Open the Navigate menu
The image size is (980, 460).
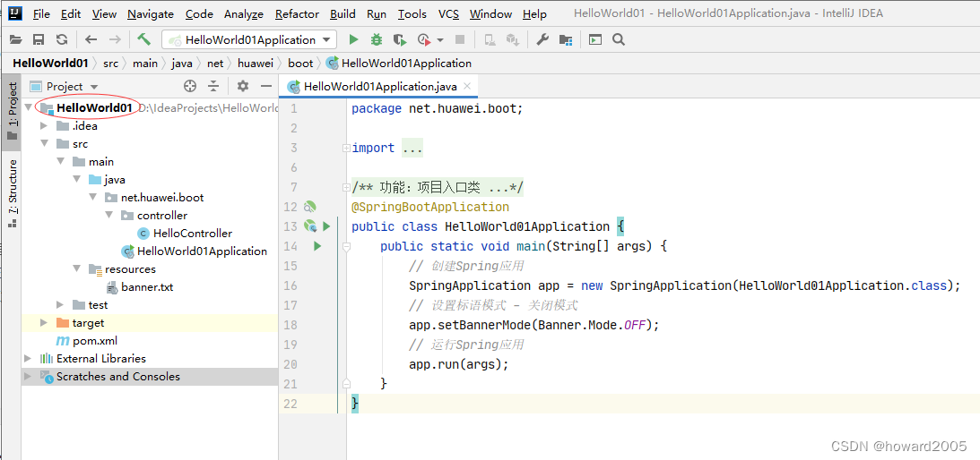pos(150,13)
